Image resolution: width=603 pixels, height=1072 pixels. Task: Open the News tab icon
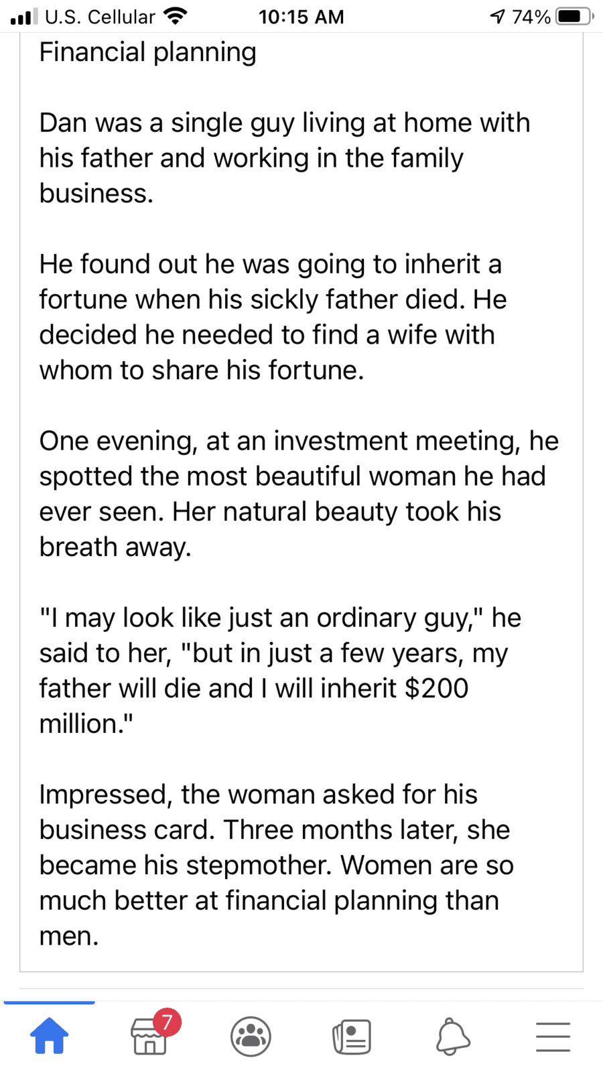tap(352, 1036)
